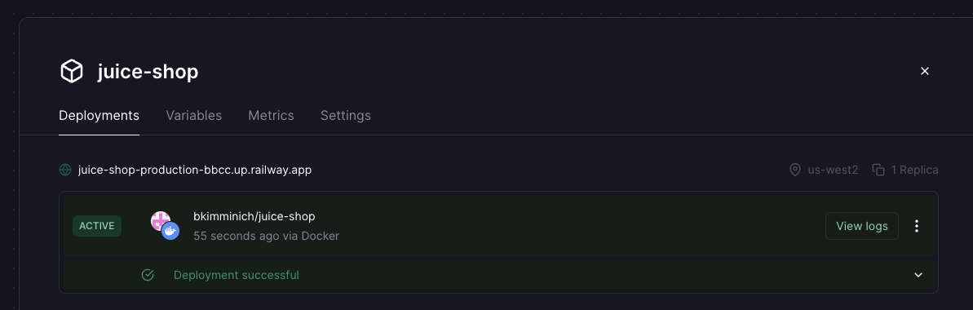973x310 pixels.
Task: Click the globe icon beside the domain
Action: (x=65, y=170)
